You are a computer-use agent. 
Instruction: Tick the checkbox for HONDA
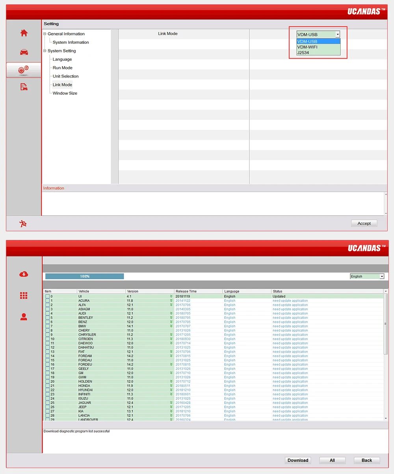[47, 386]
